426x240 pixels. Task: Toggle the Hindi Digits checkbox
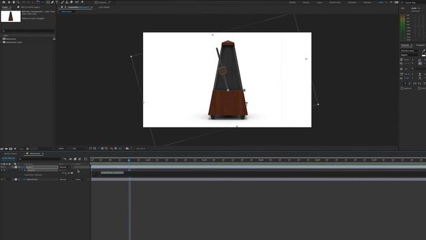[419, 88]
